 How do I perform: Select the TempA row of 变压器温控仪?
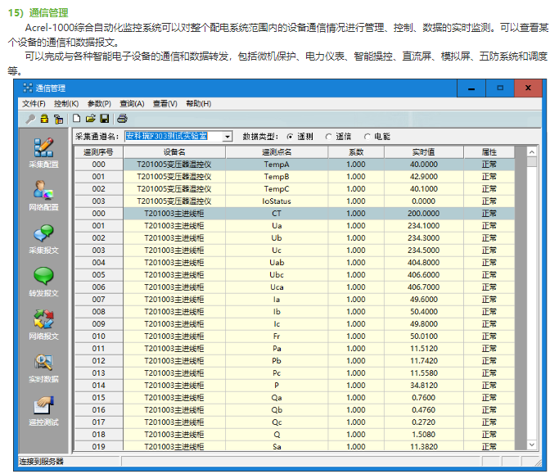point(295,165)
